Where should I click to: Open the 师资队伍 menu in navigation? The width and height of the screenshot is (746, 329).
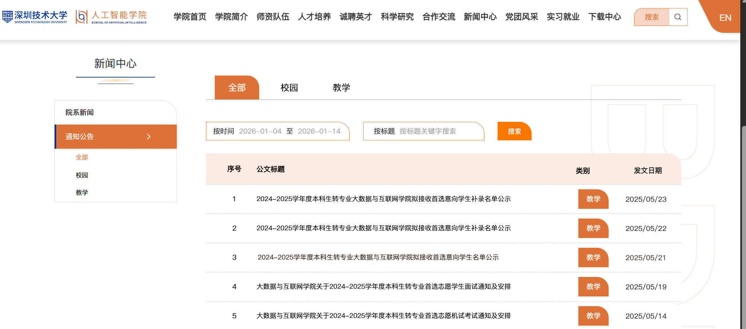[x=273, y=17]
